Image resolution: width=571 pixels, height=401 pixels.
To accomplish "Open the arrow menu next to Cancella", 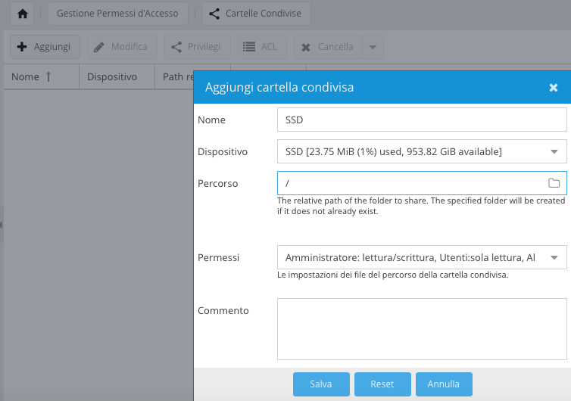I will (373, 47).
